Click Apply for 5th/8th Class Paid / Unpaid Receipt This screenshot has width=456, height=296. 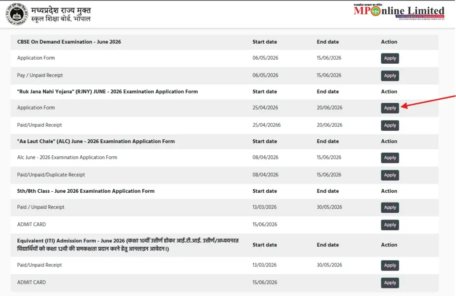390,207
